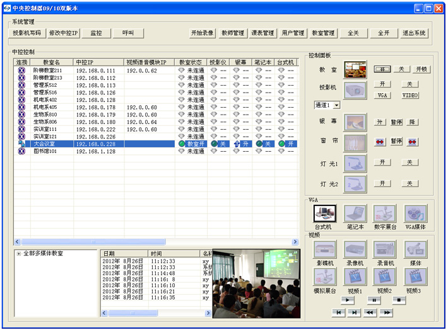
Task: Select the 影碟机 DVD player video source
Action: click(325, 249)
